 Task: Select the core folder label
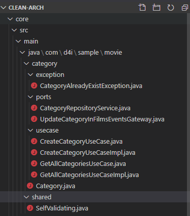pos(22,19)
